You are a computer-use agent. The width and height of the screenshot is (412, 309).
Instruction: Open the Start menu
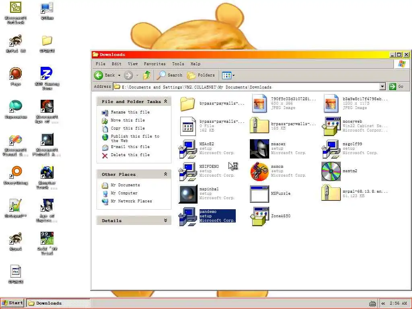(x=12, y=303)
